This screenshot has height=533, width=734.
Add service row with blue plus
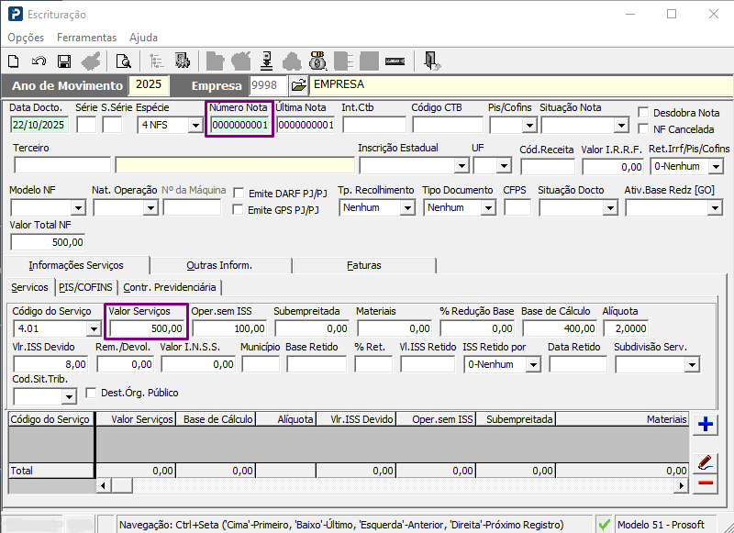point(706,424)
